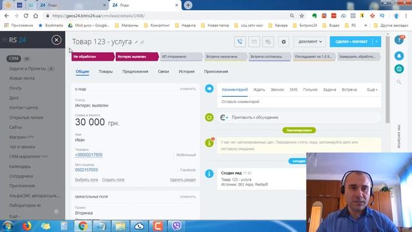Copy lead link via chain icon

pyautogui.click(x=142, y=42)
